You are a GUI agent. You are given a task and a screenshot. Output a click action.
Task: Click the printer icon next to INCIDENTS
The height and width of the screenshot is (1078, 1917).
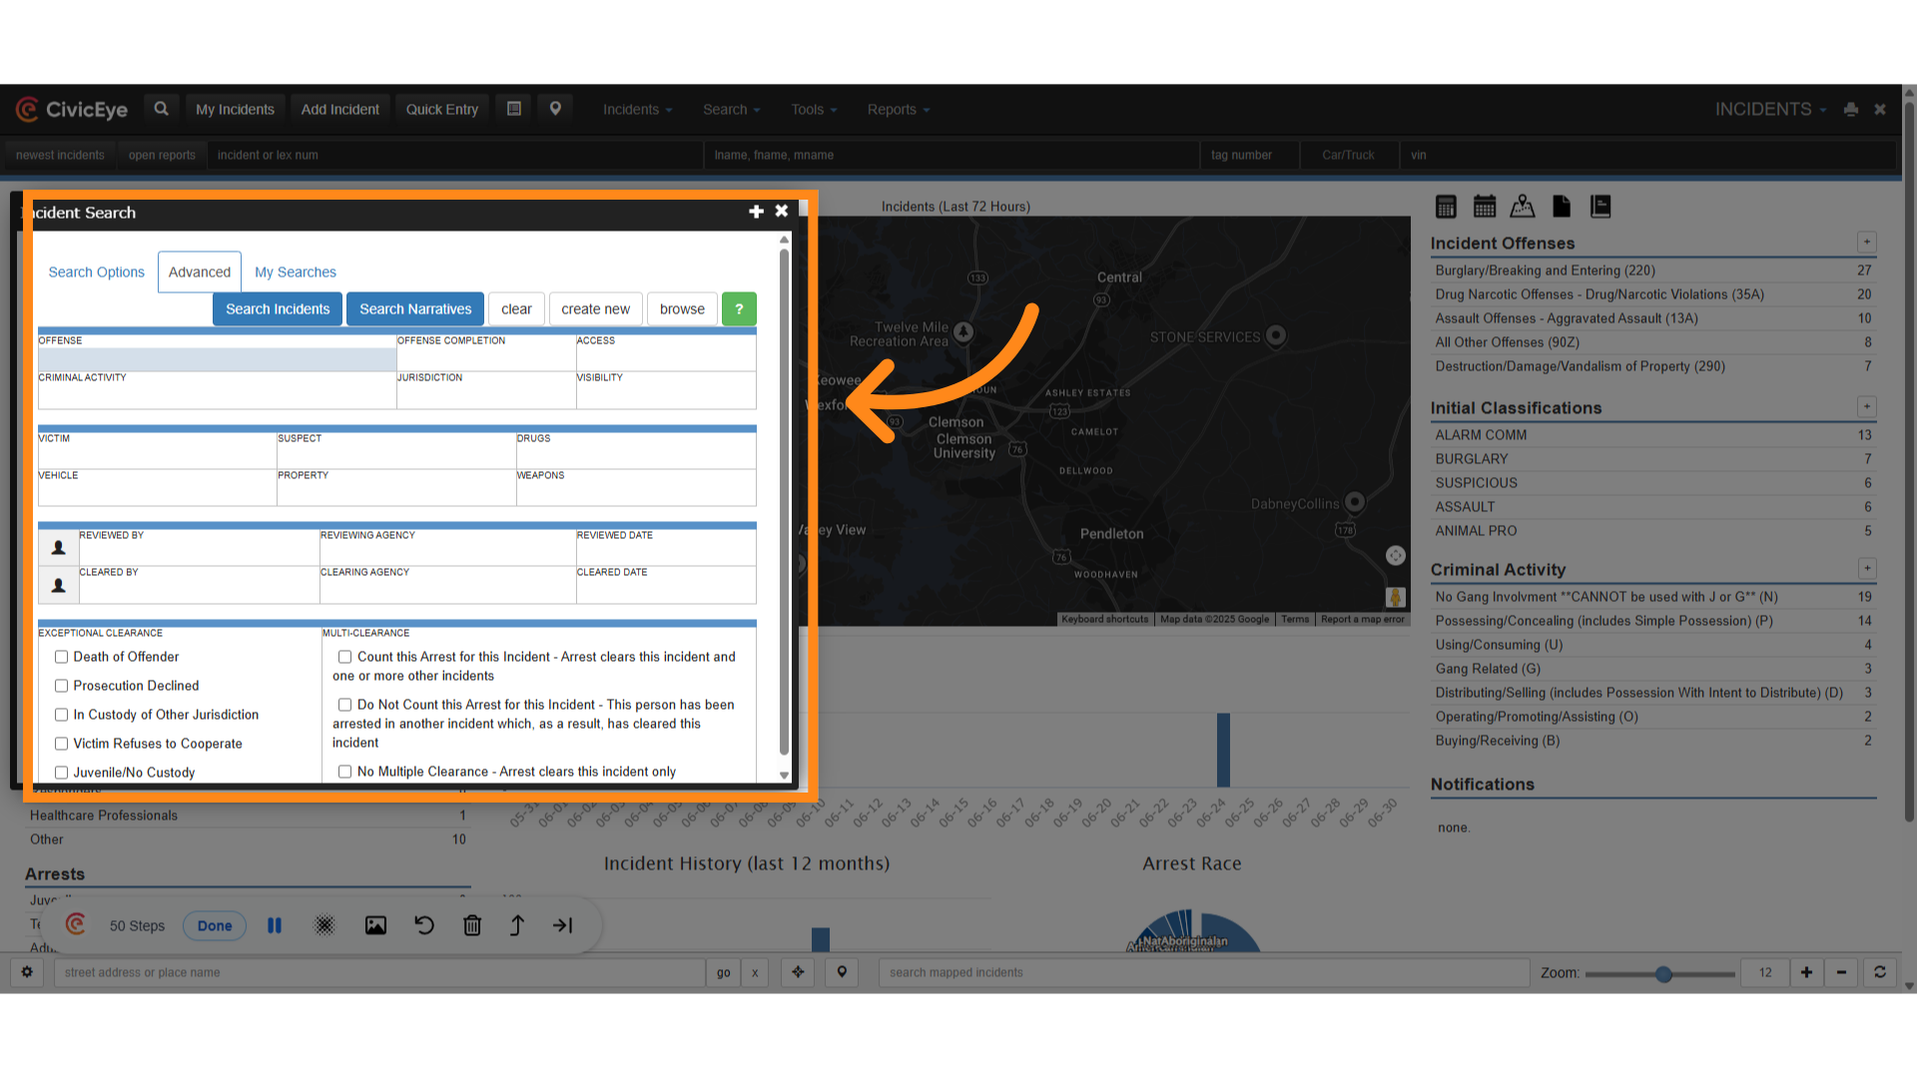1851,110
